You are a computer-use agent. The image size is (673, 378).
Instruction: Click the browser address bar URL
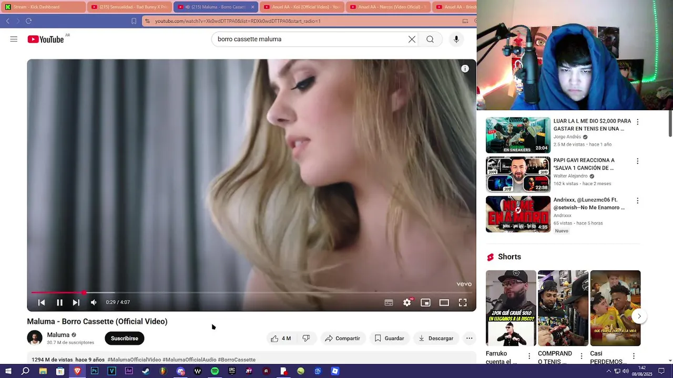pos(238,21)
